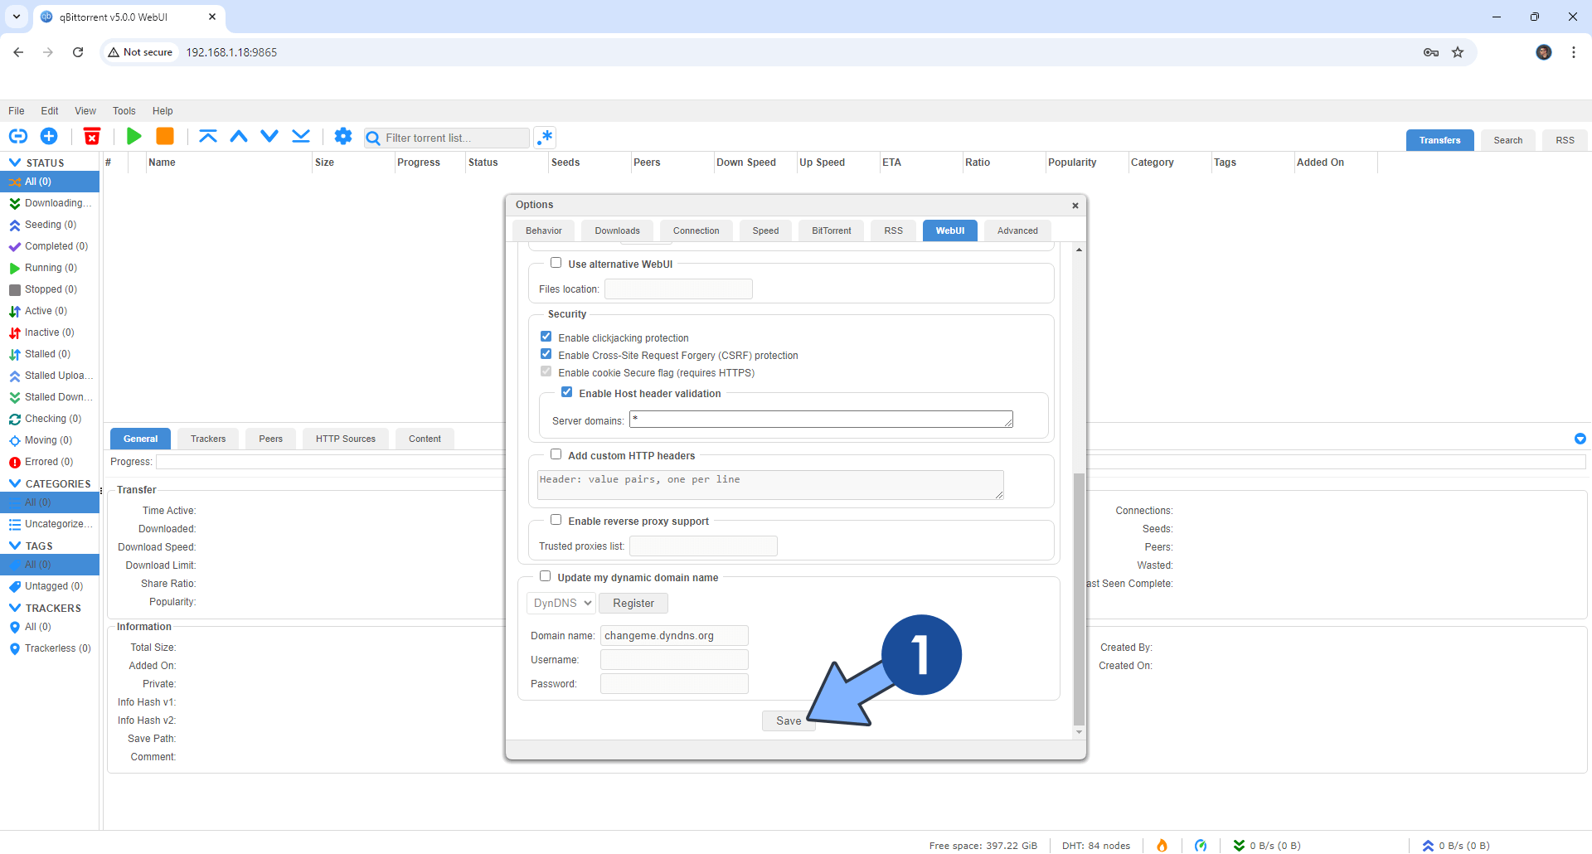Click the red Remove torrent icon

coord(92,136)
